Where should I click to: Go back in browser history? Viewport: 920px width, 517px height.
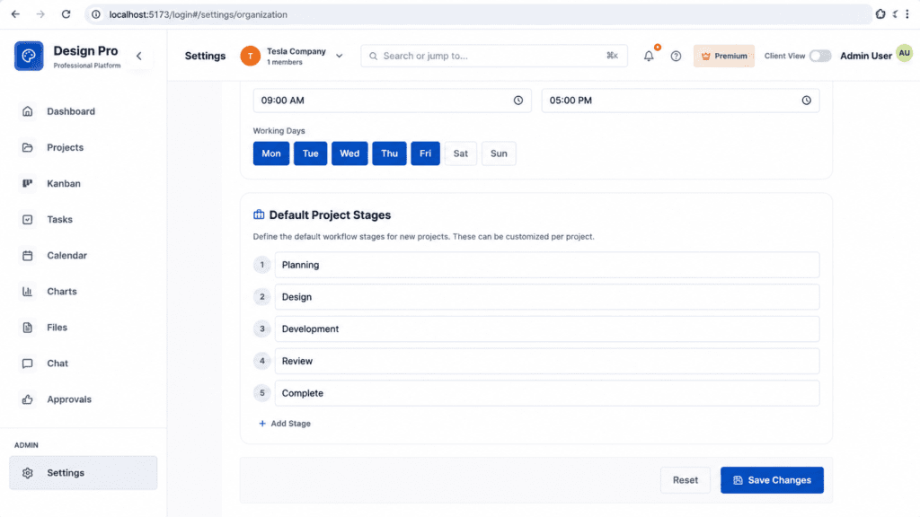tap(15, 14)
